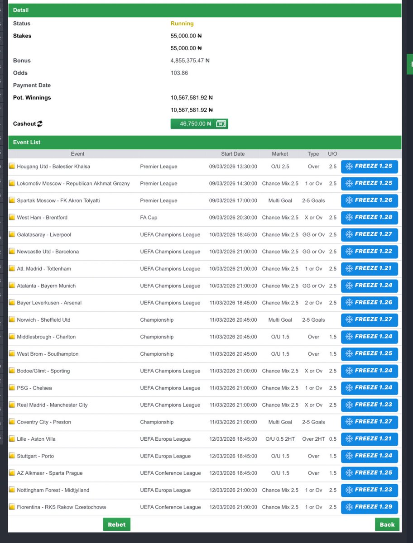Freeze odds 1.22 for Newcastle Utd - Barcelona
This screenshot has height=543, width=413.
(370, 252)
